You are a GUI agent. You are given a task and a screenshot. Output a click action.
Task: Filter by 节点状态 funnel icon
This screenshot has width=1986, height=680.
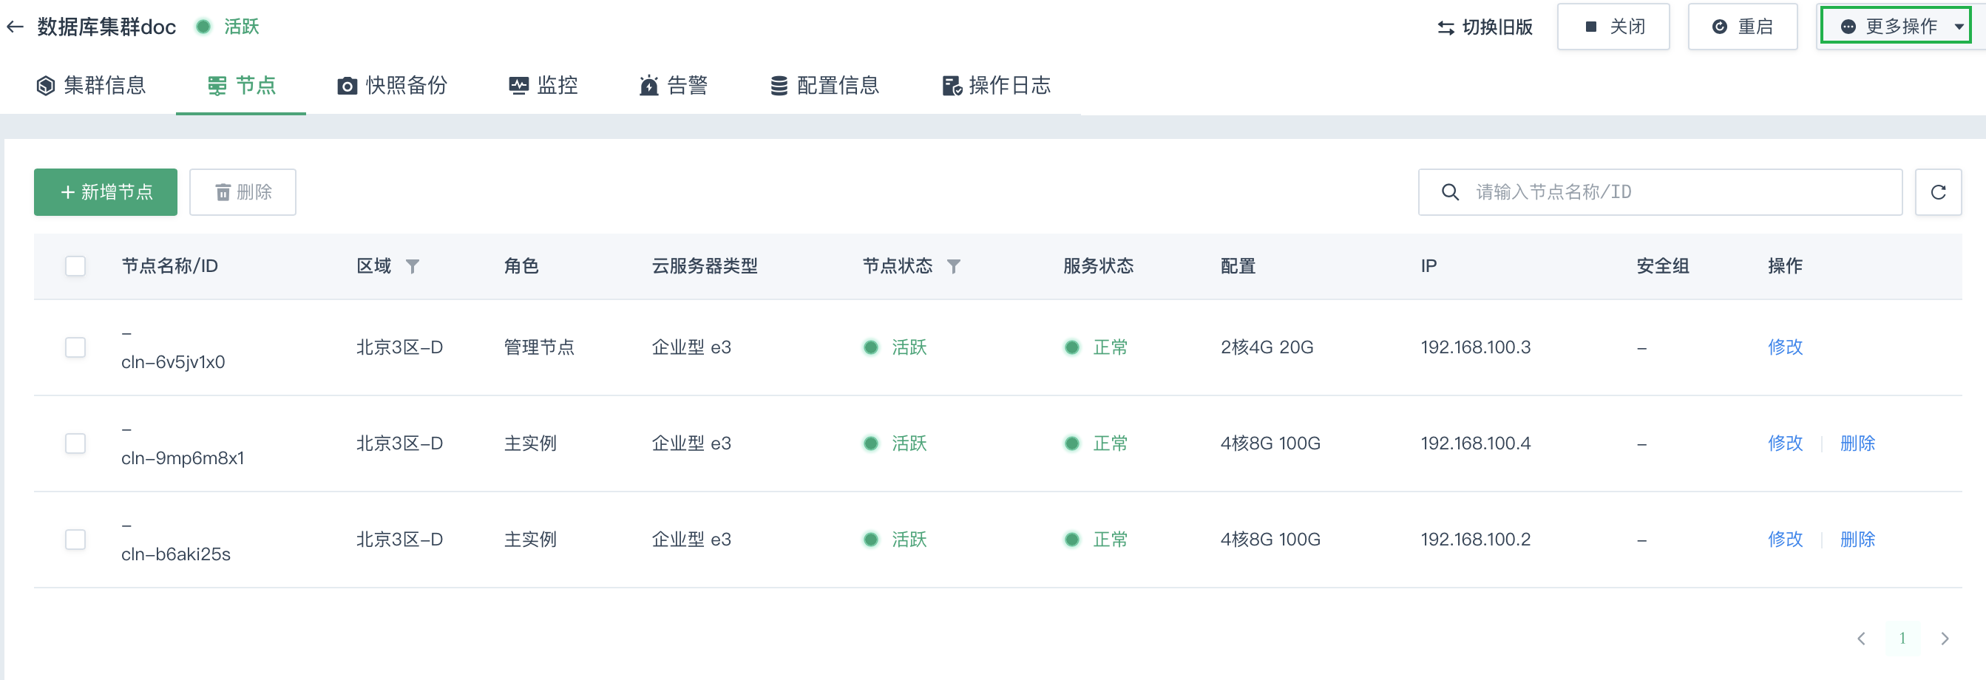[x=954, y=267]
